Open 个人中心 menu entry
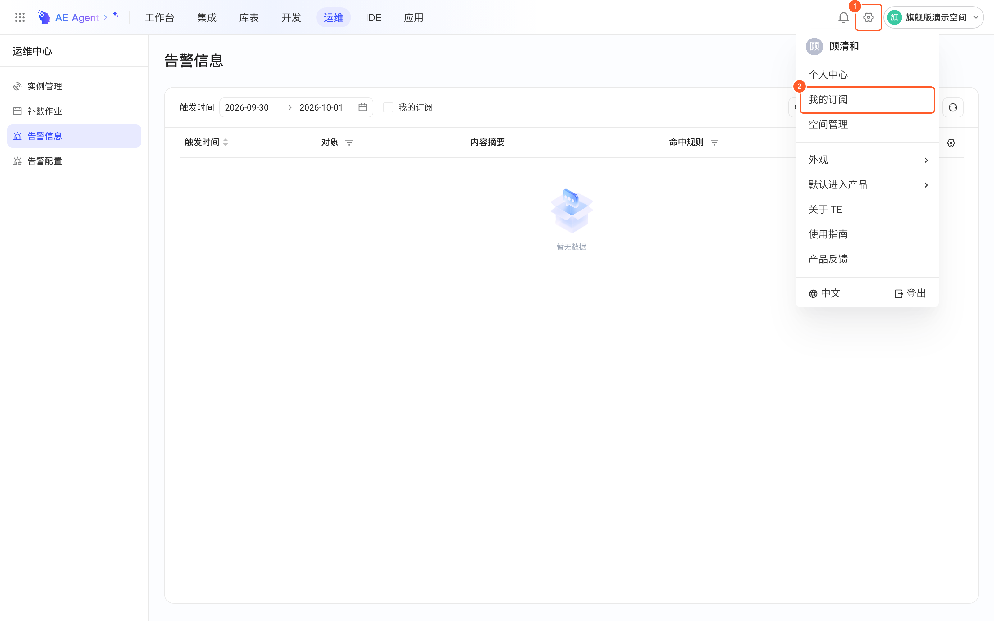 point(867,75)
